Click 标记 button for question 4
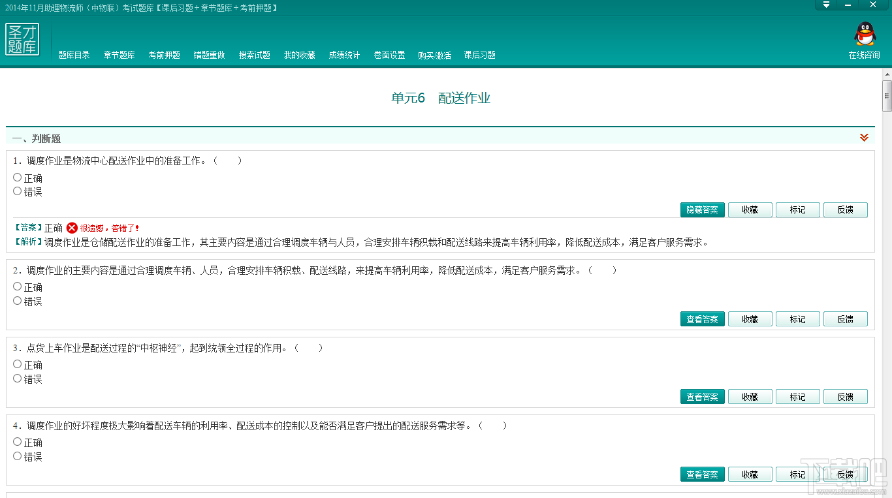The height and width of the screenshot is (498, 892). pyautogui.click(x=798, y=475)
